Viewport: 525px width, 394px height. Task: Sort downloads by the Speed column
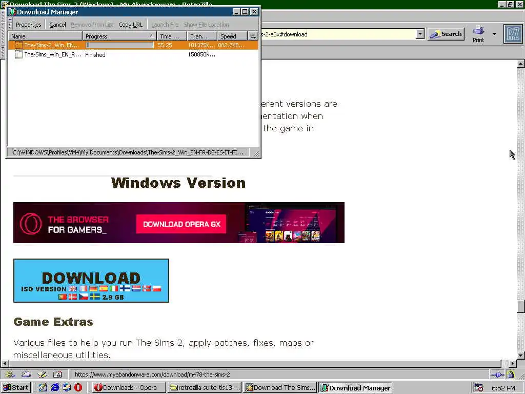pyautogui.click(x=232, y=36)
